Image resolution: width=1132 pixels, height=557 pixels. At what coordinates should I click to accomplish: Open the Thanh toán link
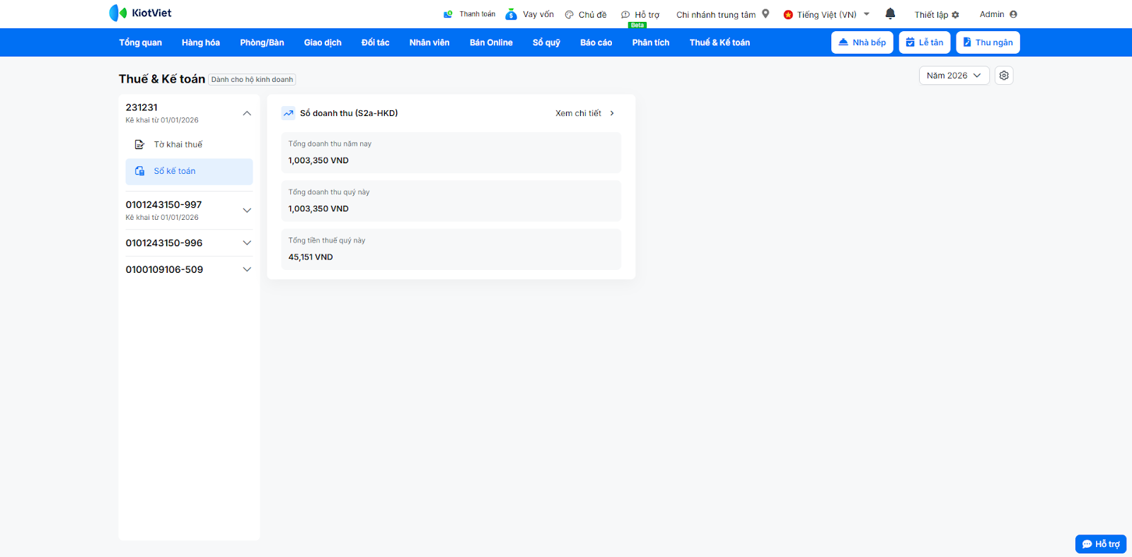coord(478,14)
